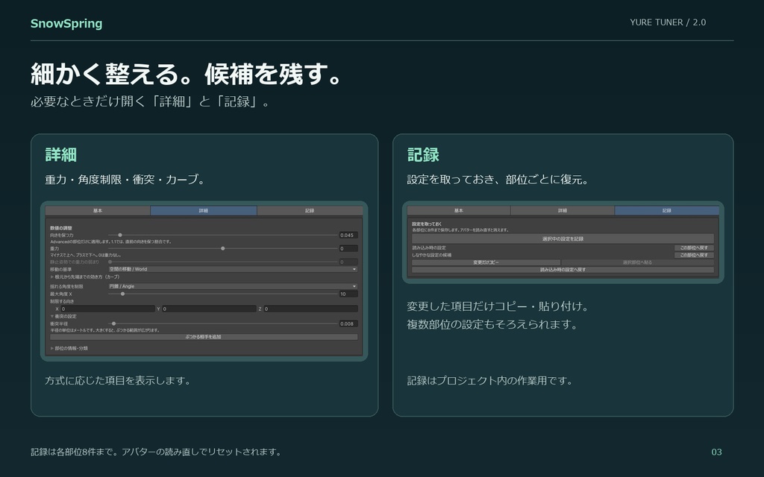764x477 pixels.
Task: Click この部位へ戻す for しなやかな設定の候補
Action: coord(694,255)
